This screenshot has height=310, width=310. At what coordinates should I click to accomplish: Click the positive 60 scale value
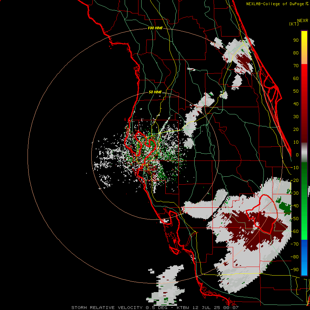coord(296,78)
